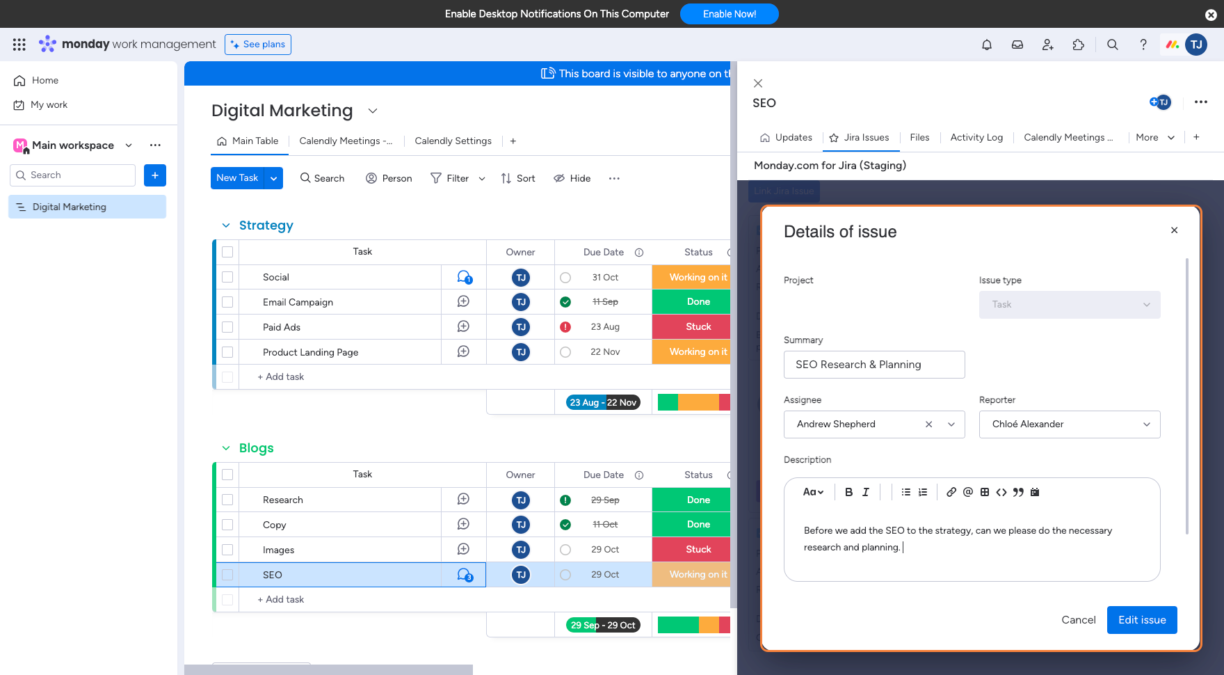Screen dimensions: 1224x675
Task: Open the New Task dropdown arrow
Action: coord(274,178)
